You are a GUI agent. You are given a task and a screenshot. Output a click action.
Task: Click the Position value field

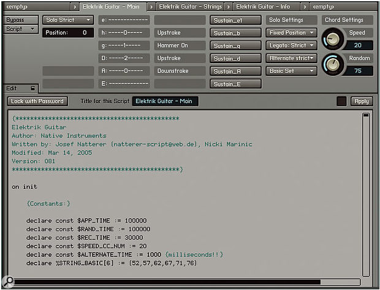[68, 32]
